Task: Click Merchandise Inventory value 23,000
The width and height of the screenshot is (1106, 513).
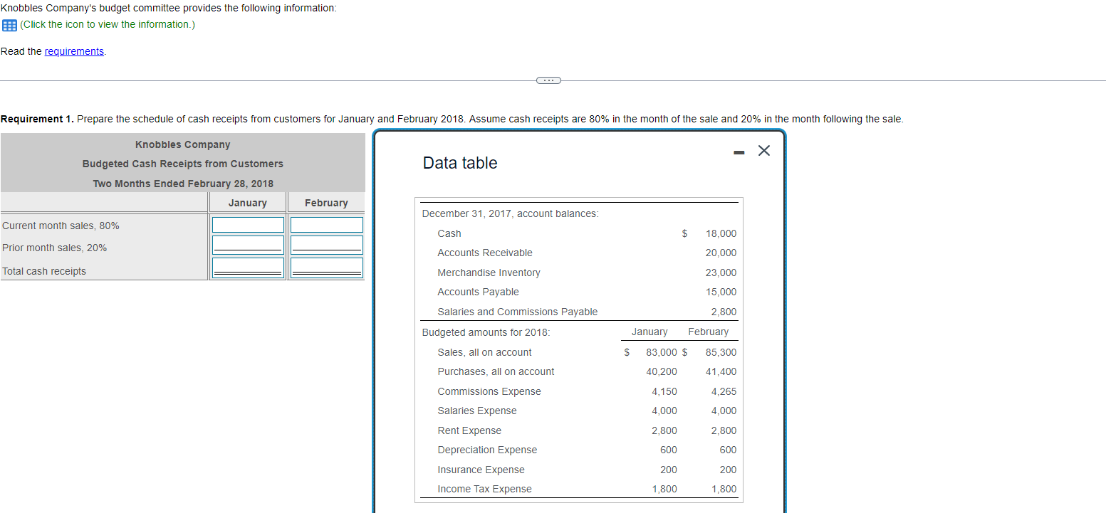Action: (x=721, y=273)
